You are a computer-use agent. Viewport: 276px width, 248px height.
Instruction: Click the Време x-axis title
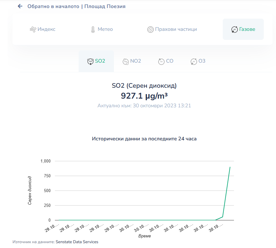coord(144,236)
